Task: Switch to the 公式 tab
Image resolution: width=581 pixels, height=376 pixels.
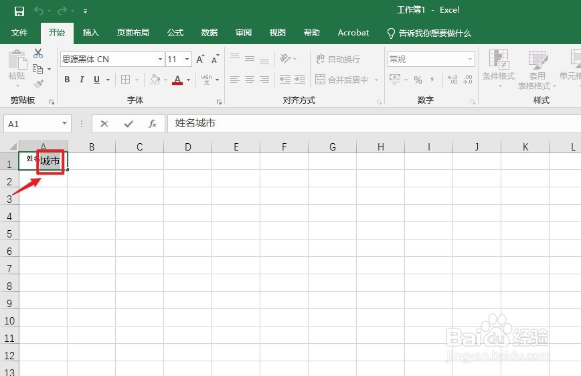Action: pyautogui.click(x=175, y=33)
